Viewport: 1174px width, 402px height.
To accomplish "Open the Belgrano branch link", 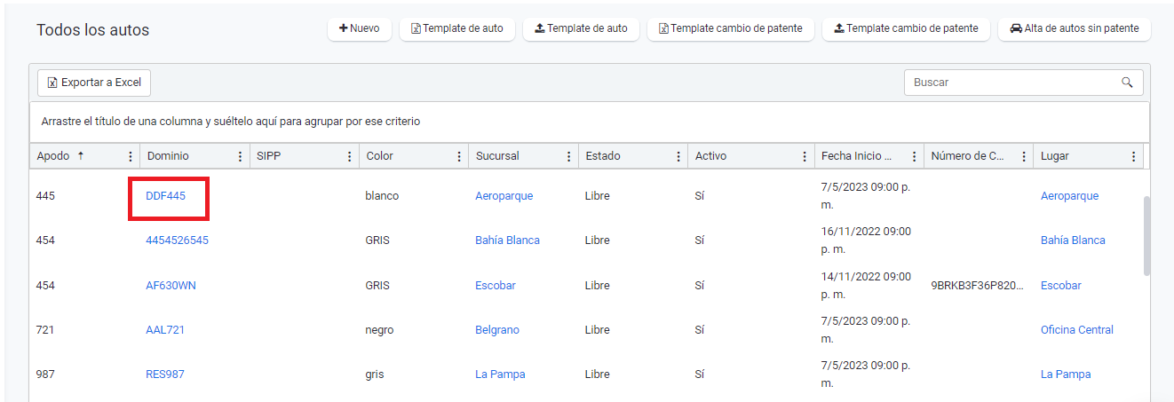I will coord(496,330).
